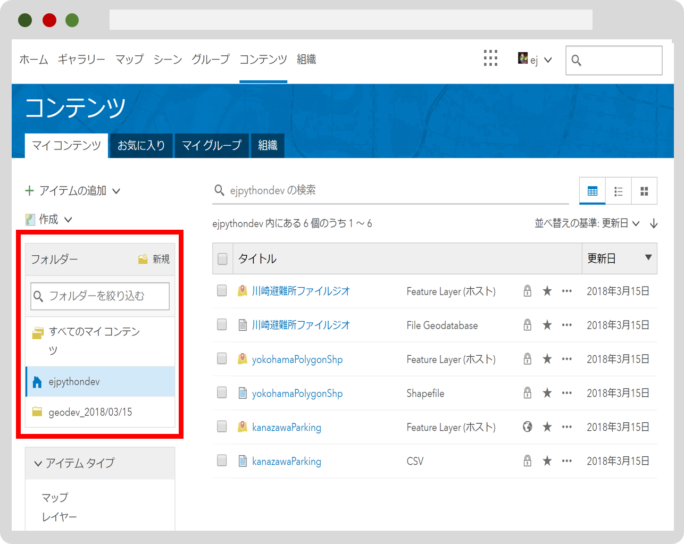Image resolution: width=684 pixels, height=544 pixels.
Task: Click フォルダーを絞り込む filter field
Action: pyautogui.click(x=100, y=296)
